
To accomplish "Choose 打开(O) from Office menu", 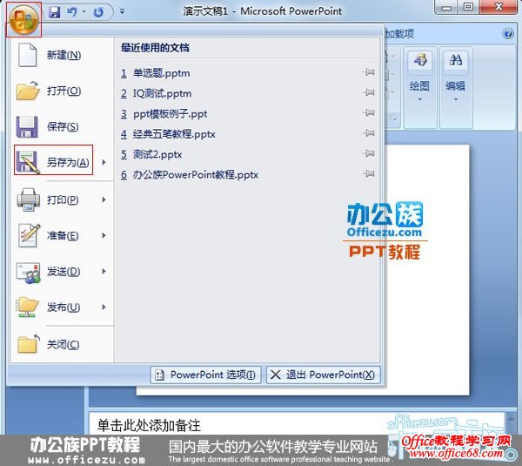I will coord(63,91).
